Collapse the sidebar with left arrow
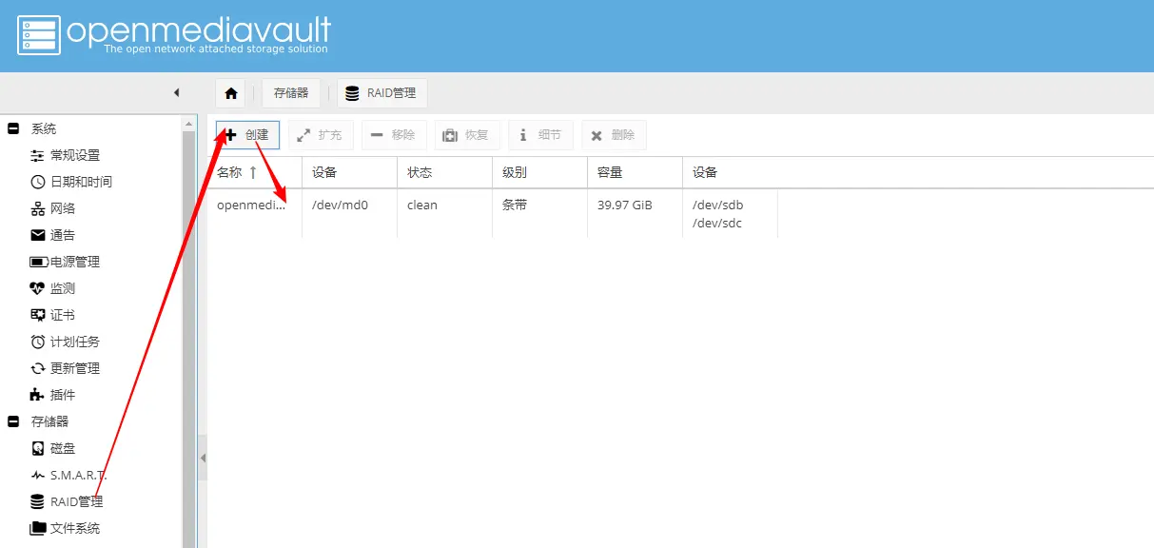The height and width of the screenshot is (548, 1154). coord(176,92)
